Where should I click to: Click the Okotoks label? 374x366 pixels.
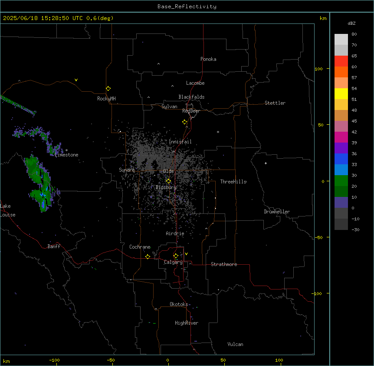pyautogui.click(x=179, y=304)
